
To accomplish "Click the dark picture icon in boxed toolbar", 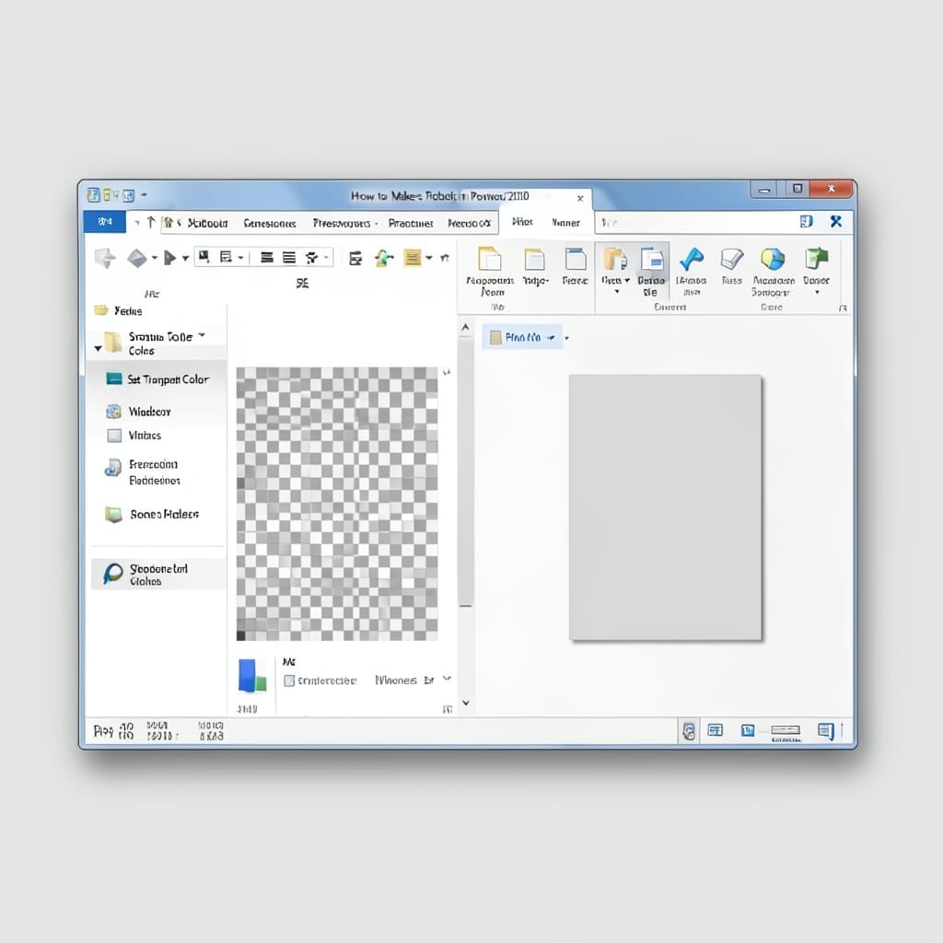I will [204, 257].
